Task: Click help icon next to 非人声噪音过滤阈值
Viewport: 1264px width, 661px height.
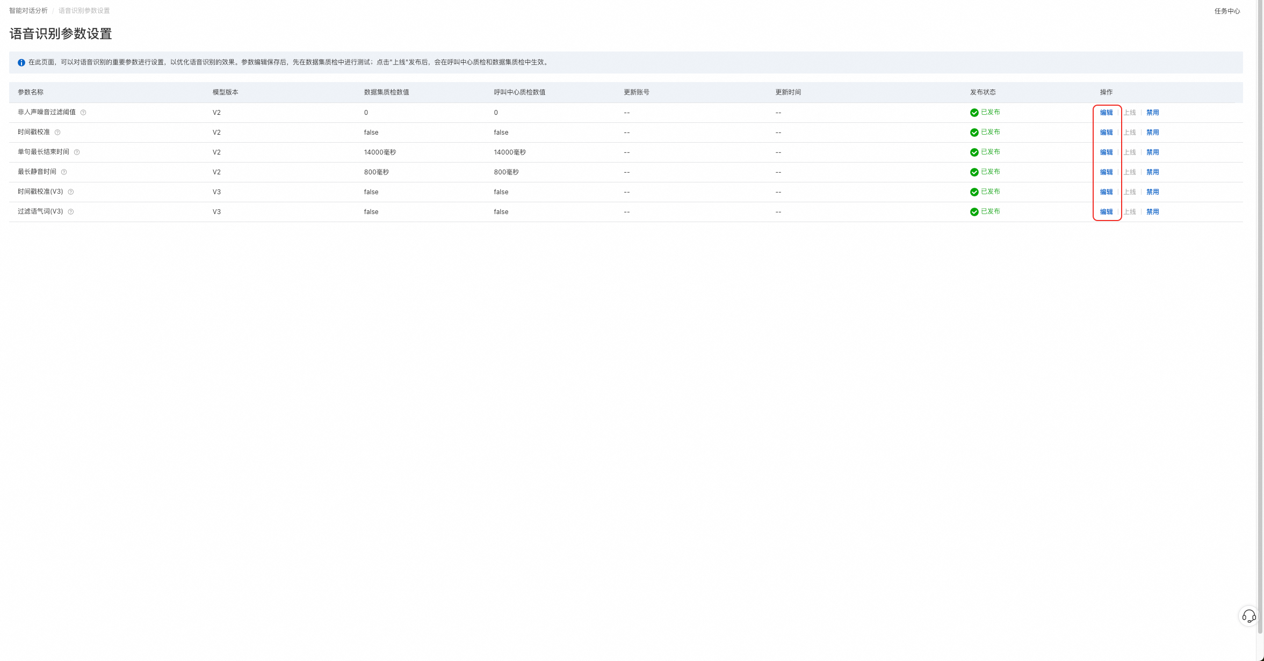Action: tap(83, 113)
